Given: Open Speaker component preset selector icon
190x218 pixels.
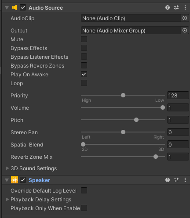Looking at the screenshot, I should point(176,180).
